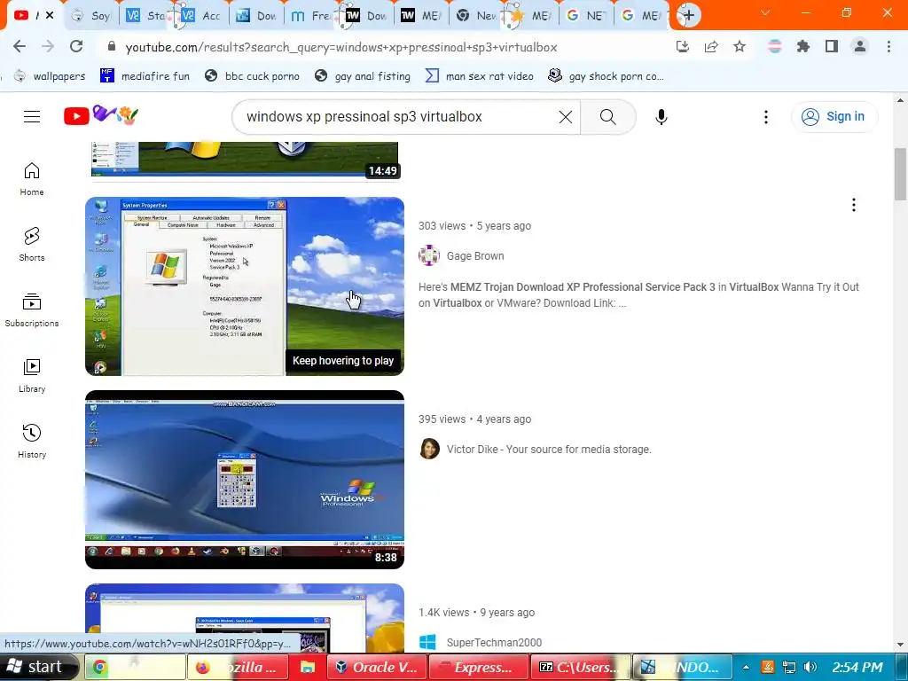Click the striped flag extension icon
The image size is (908, 681).
(x=774, y=46)
